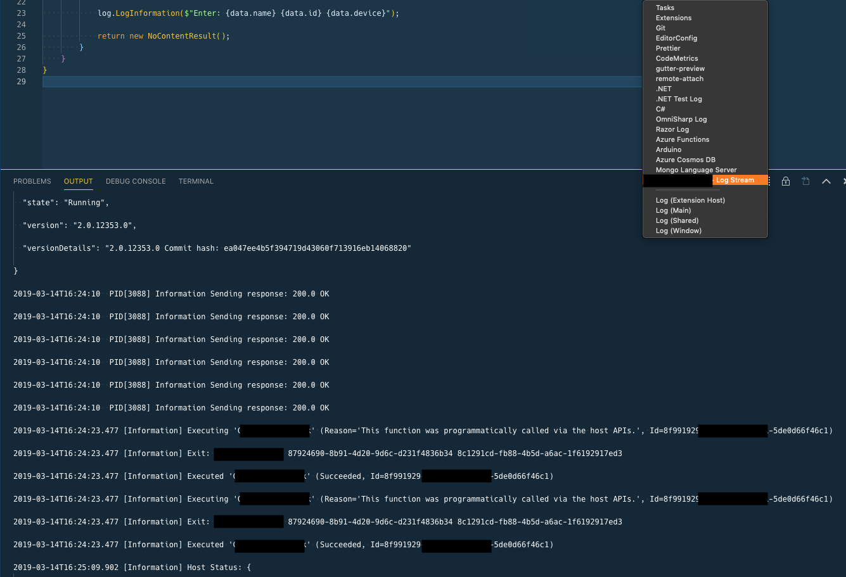Switch to the DEBUG CONSOLE tab
The height and width of the screenshot is (577, 846).
click(x=136, y=181)
